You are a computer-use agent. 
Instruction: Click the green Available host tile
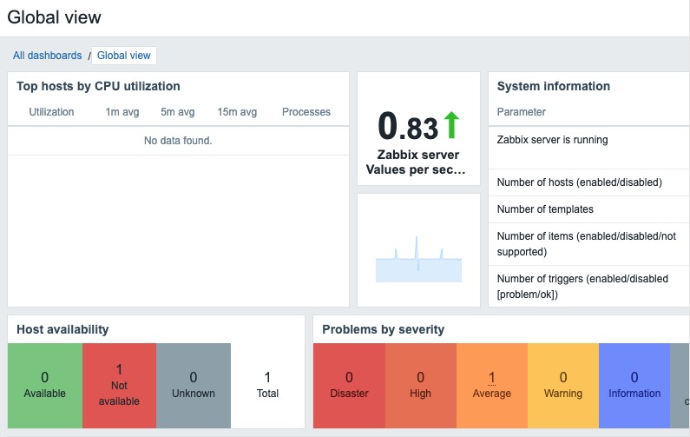tap(45, 386)
